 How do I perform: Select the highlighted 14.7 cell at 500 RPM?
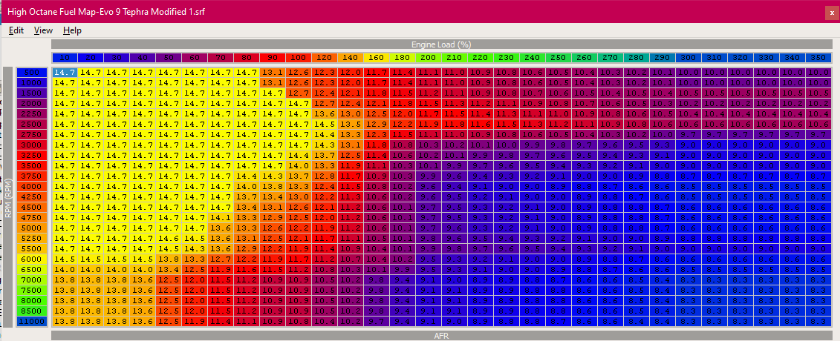point(65,73)
